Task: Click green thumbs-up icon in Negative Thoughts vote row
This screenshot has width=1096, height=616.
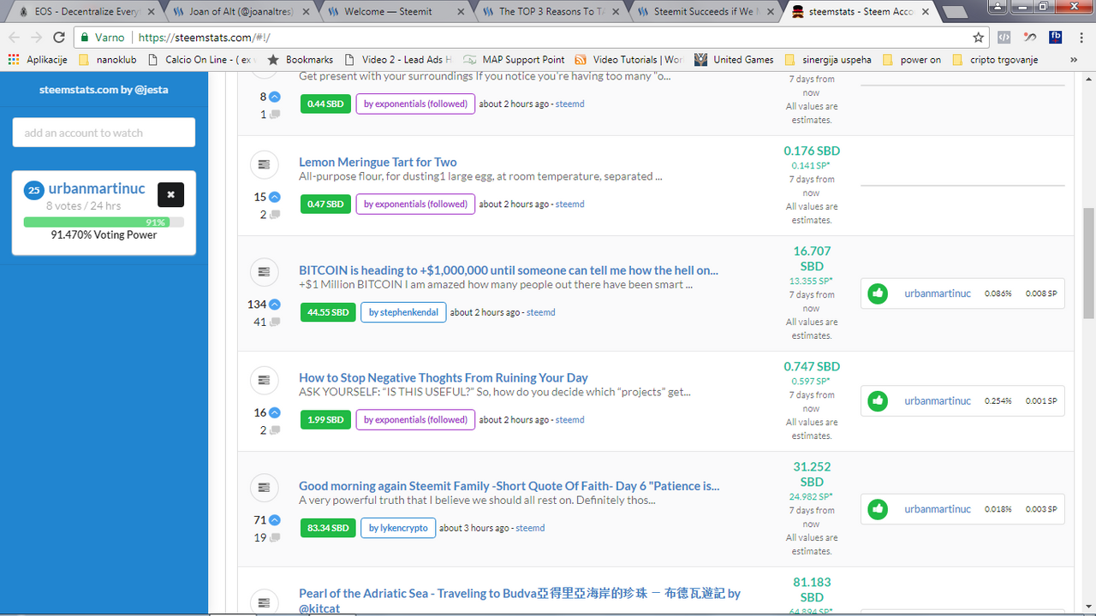Action: (878, 400)
